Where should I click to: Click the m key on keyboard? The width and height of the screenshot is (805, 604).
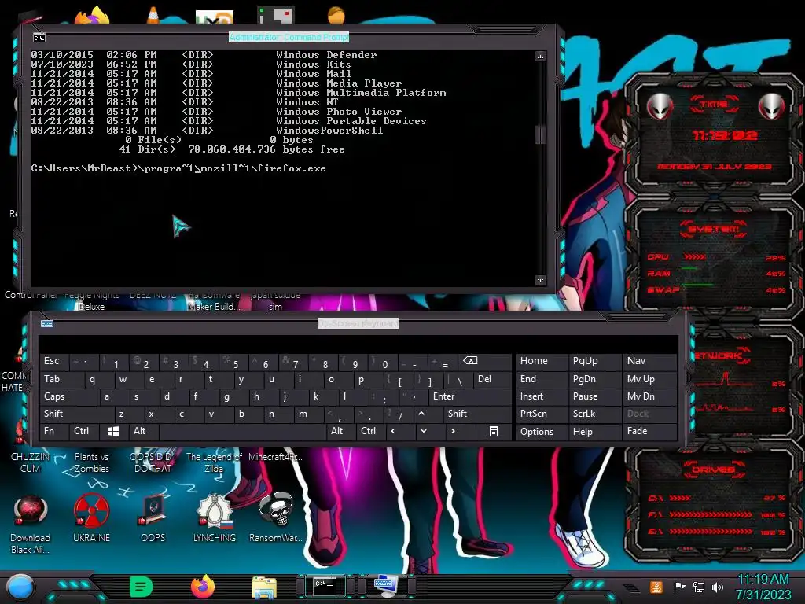[x=309, y=414]
